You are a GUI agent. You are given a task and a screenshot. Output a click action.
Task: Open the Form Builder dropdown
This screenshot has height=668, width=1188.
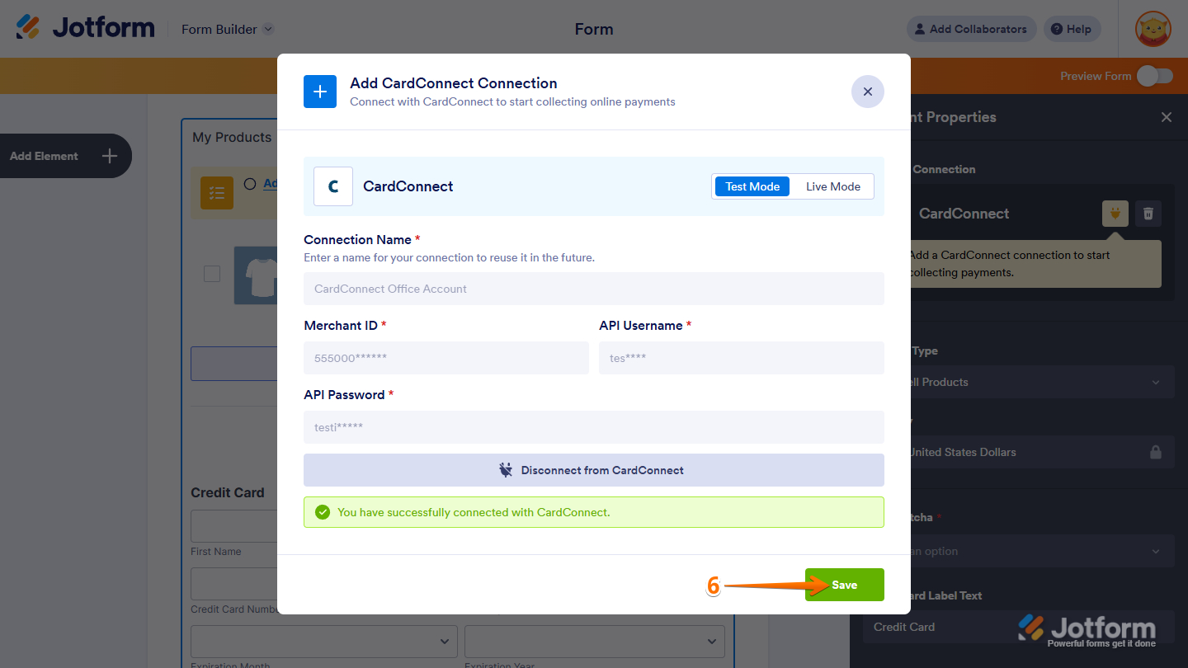click(227, 29)
